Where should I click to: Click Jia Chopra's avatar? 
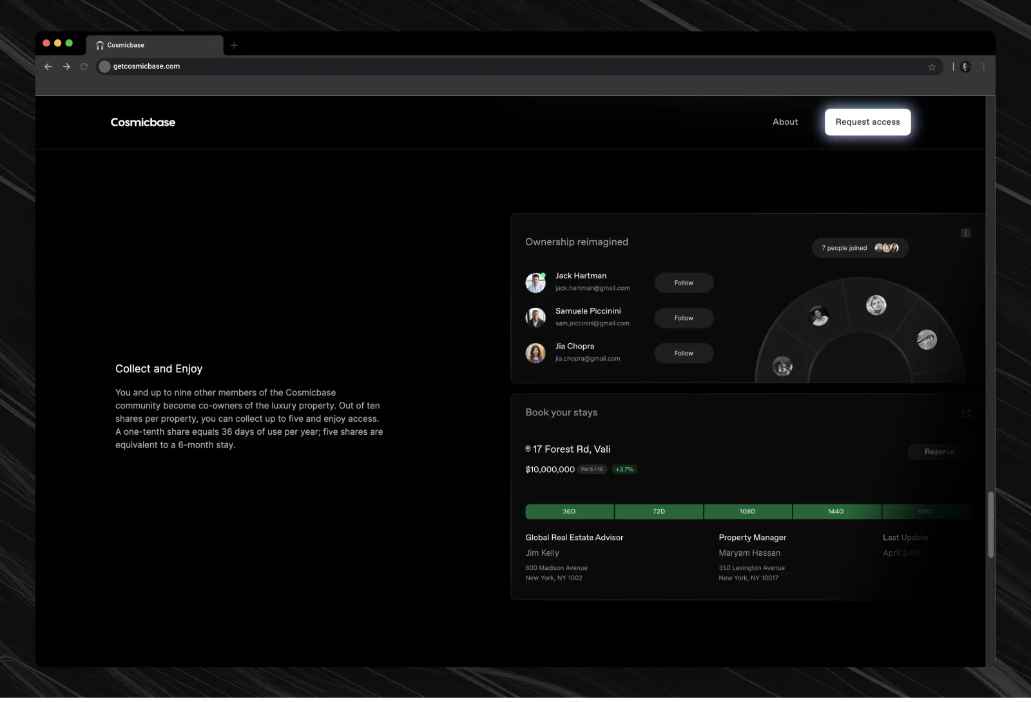(x=535, y=354)
